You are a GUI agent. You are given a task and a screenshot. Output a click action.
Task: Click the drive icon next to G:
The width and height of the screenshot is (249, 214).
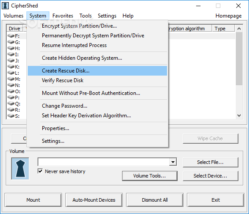coord(11,42)
